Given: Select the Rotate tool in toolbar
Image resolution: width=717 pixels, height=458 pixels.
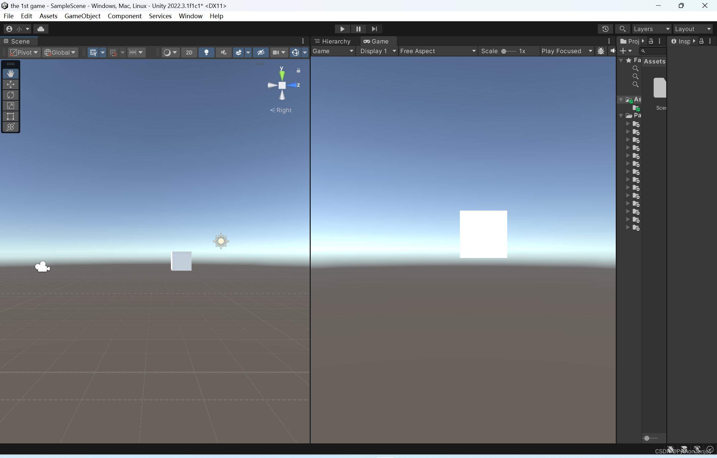Looking at the screenshot, I should (10, 95).
